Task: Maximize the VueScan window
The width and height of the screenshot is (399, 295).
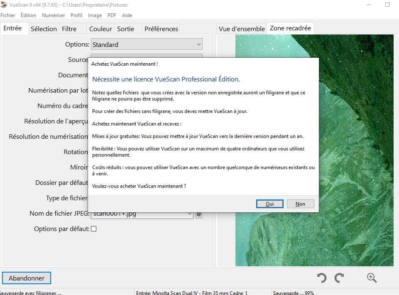Action: pos(387,5)
